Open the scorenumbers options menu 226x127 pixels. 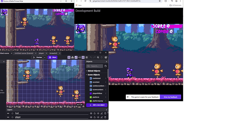(106, 90)
